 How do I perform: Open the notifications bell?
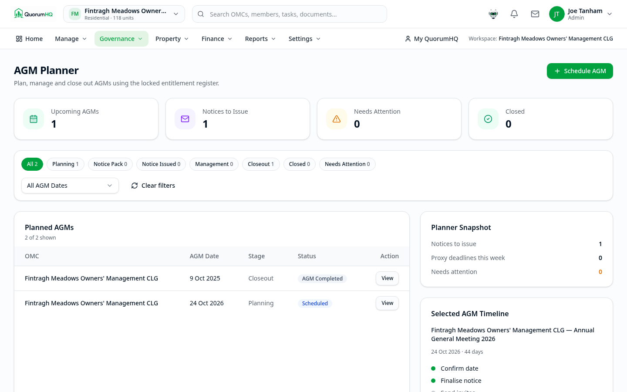click(x=514, y=14)
